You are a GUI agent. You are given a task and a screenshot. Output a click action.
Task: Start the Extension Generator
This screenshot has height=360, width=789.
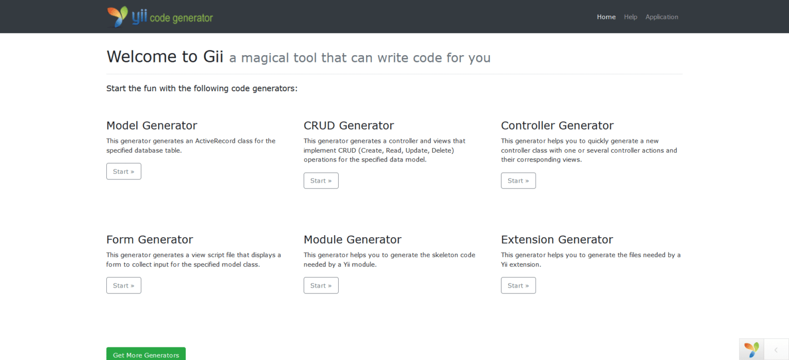pos(518,285)
